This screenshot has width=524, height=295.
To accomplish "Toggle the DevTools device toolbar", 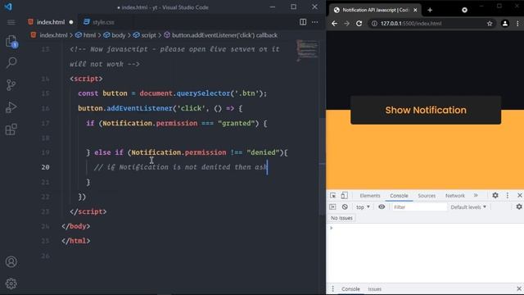I will coord(344,195).
